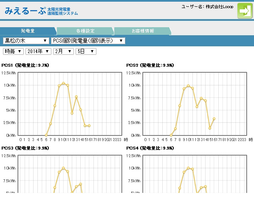This screenshot has width=254, height=198.
Task: Click PCS1 zero data point at 6時
Action: pyautogui.click(x=46, y=135)
